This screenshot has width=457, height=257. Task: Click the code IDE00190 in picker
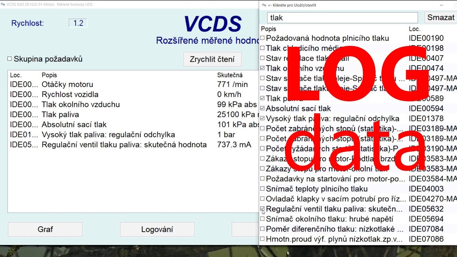(426, 38)
